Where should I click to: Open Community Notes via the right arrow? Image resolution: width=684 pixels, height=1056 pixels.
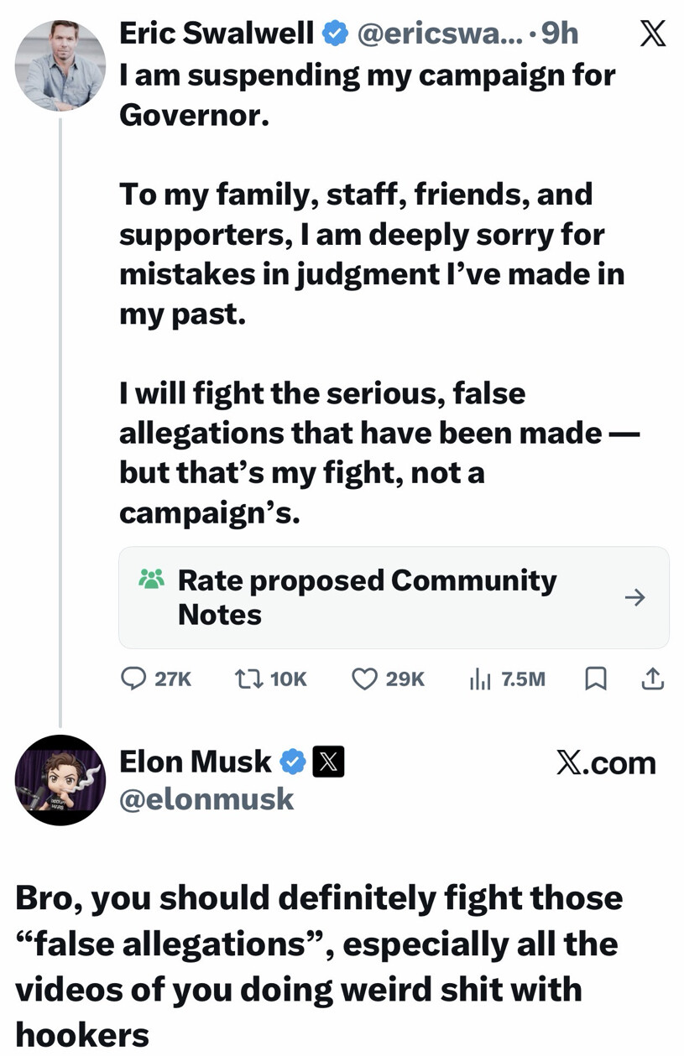tap(635, 597)
